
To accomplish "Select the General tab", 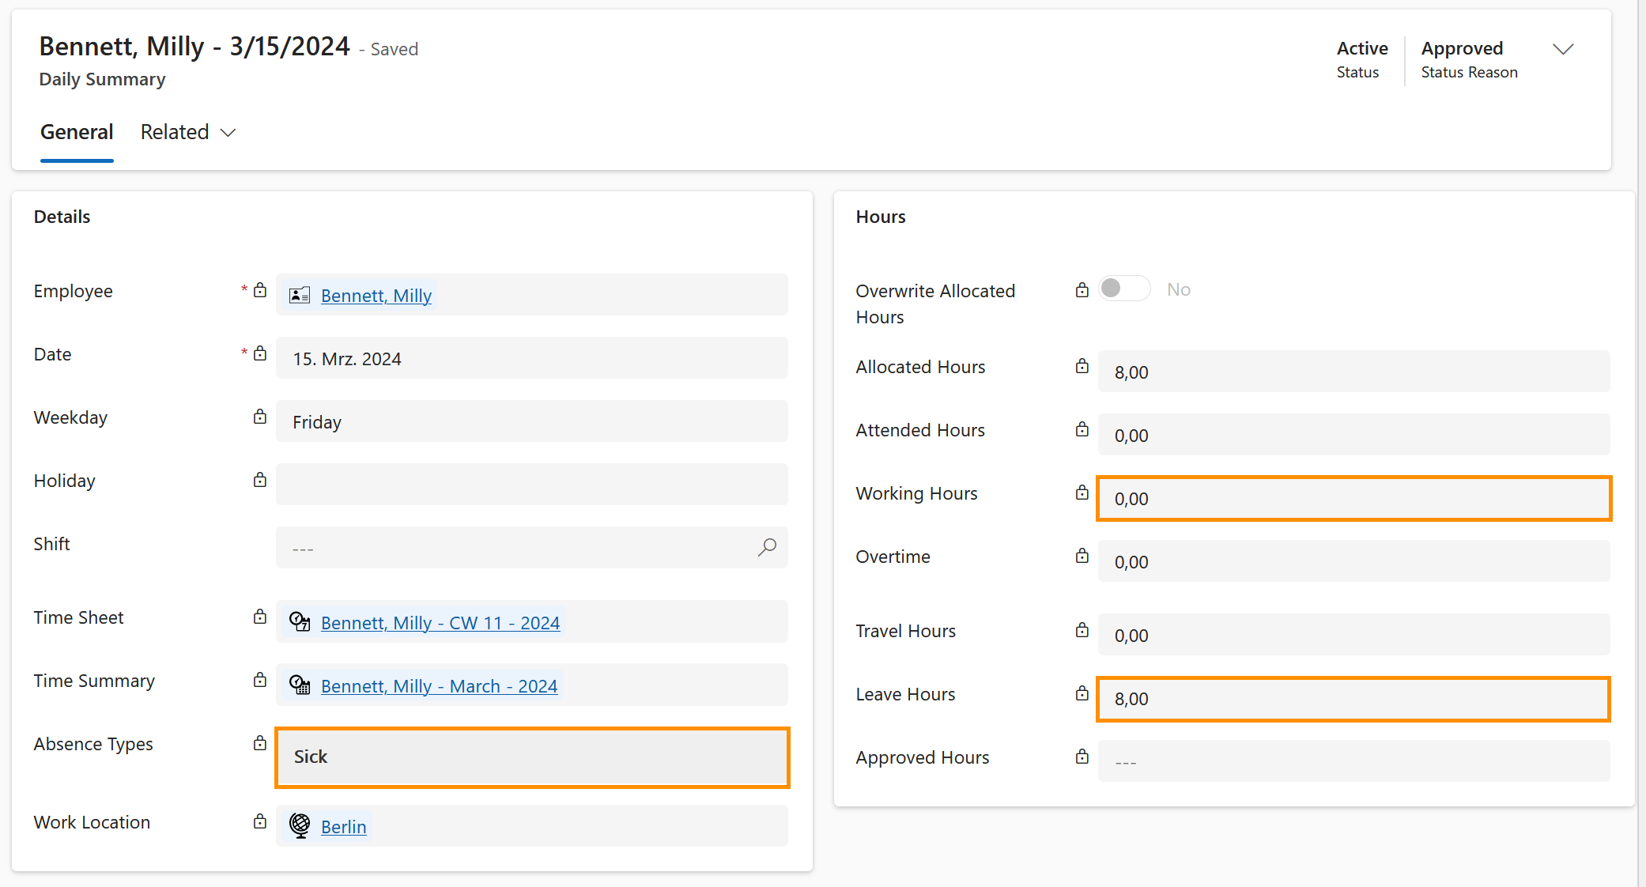I will coord(77,132).
